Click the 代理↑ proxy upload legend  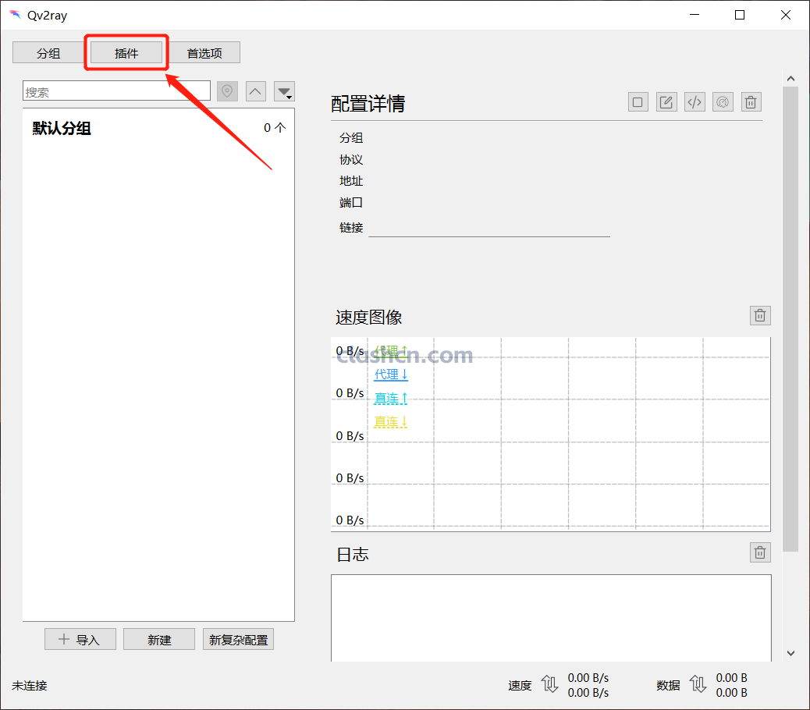(391, 351)
